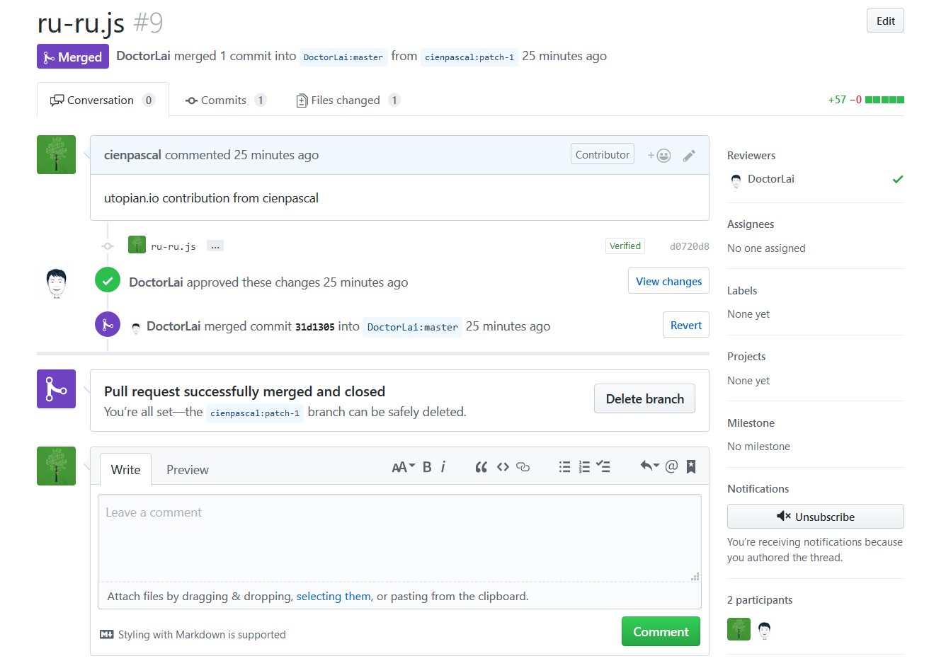Open cienpascal:patch-1 in the merged message box
Viewport: 946px width, 661px height.
point(255,413)
